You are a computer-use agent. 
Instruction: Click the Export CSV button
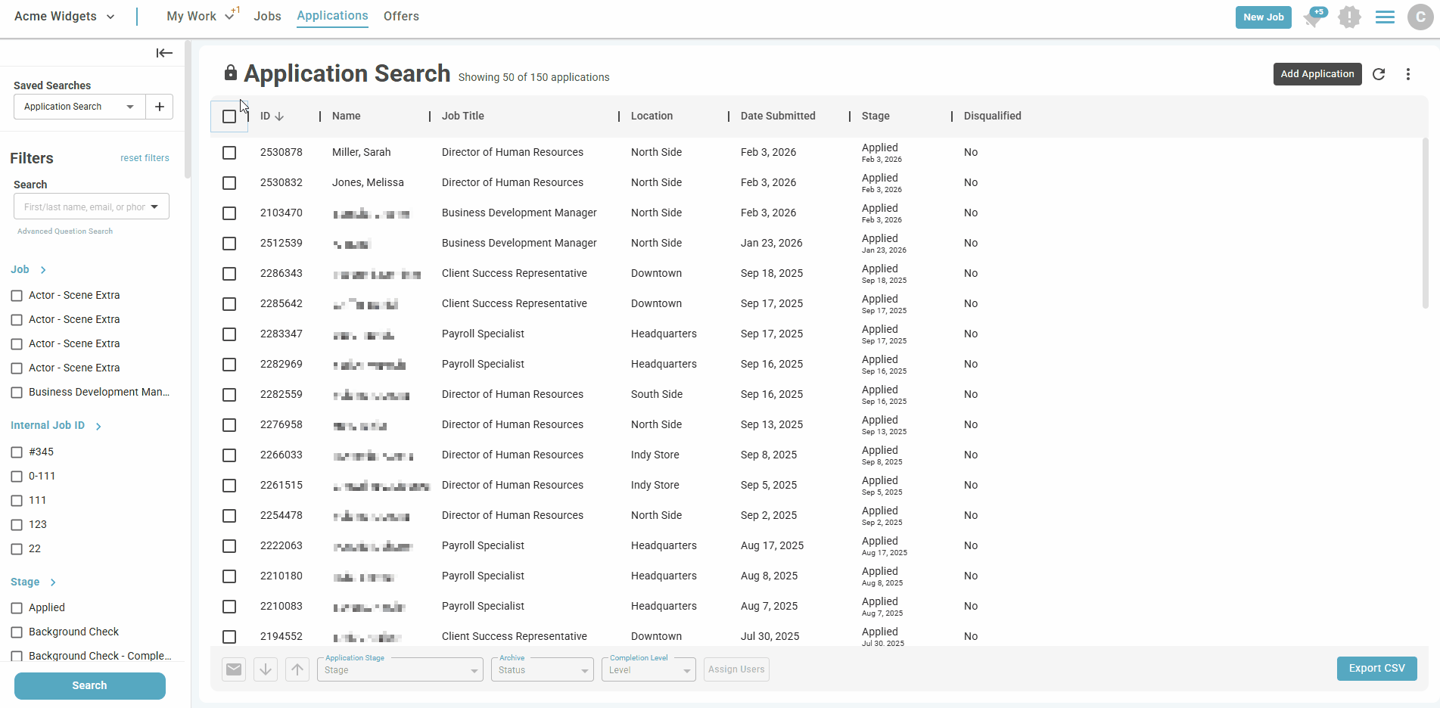pyautogui.click(x=1376, y=669)
